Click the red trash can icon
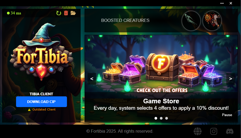241x138 pixels. coord(66,13)
